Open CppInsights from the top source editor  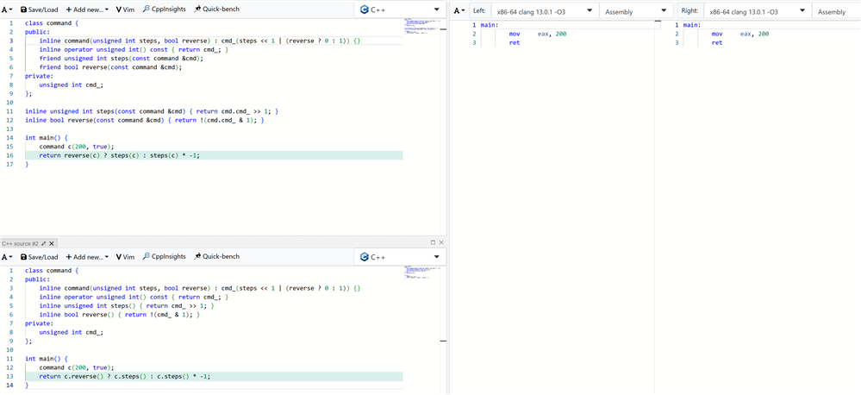click(x=164, y=9)
